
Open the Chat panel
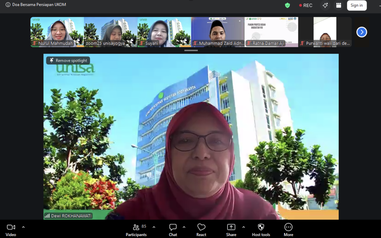coord(173,230)
